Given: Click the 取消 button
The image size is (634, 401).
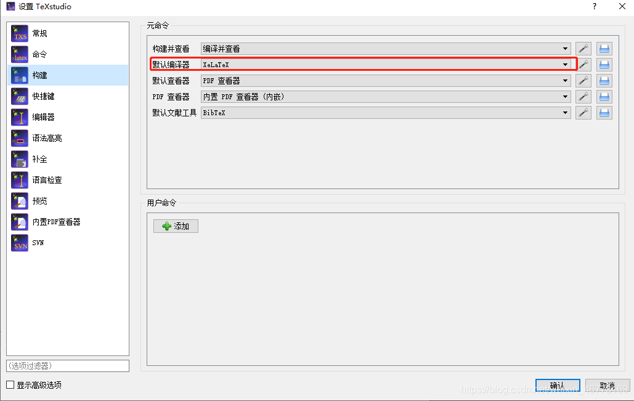Looking at the screenshot, I should [x=608, y=385].
